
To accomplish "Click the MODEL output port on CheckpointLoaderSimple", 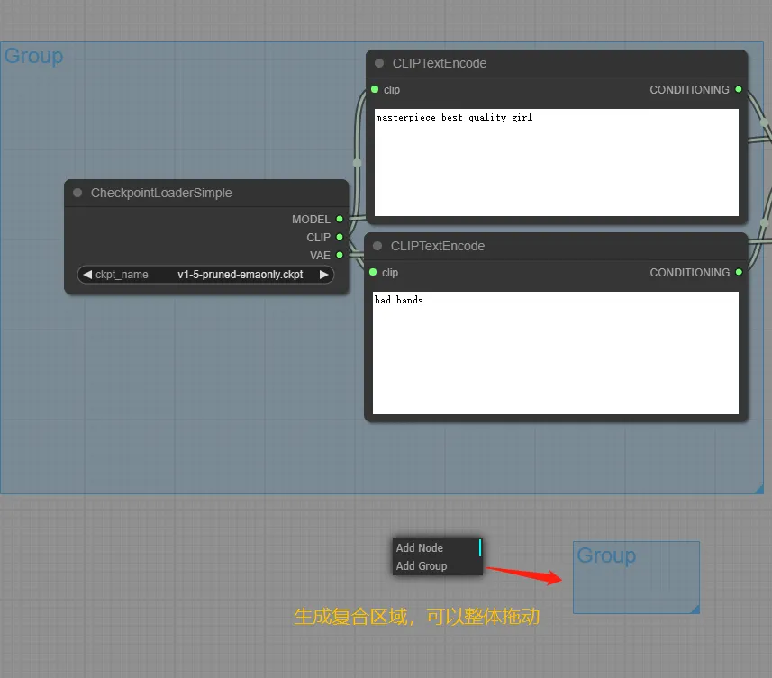I will [x=340, y=219].
